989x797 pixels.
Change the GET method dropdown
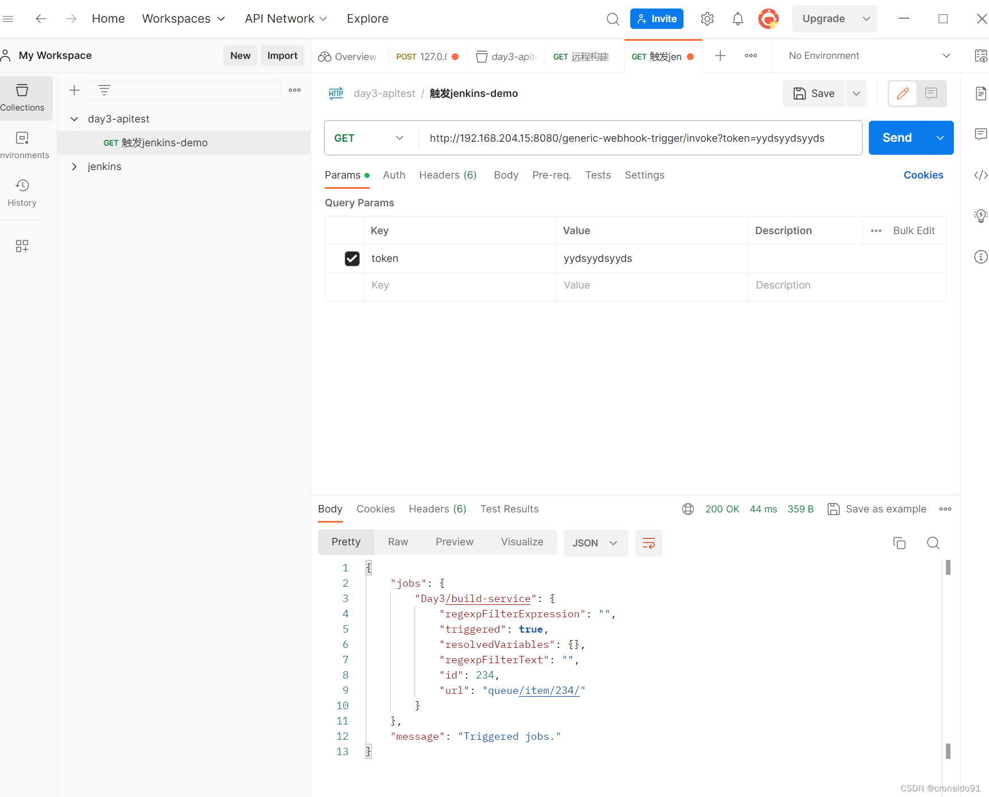coord(370,138)
